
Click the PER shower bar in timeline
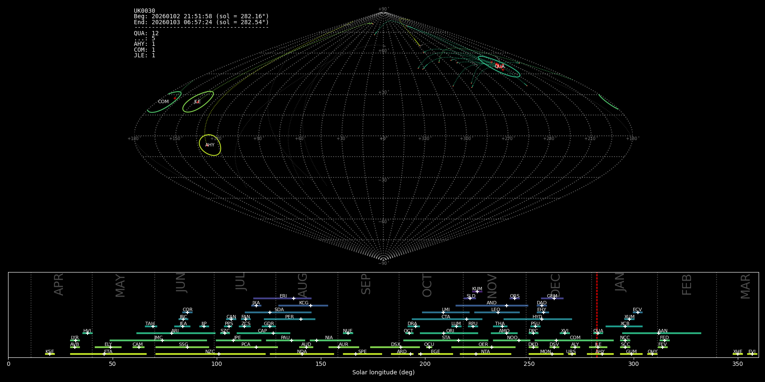pos(289,319)
